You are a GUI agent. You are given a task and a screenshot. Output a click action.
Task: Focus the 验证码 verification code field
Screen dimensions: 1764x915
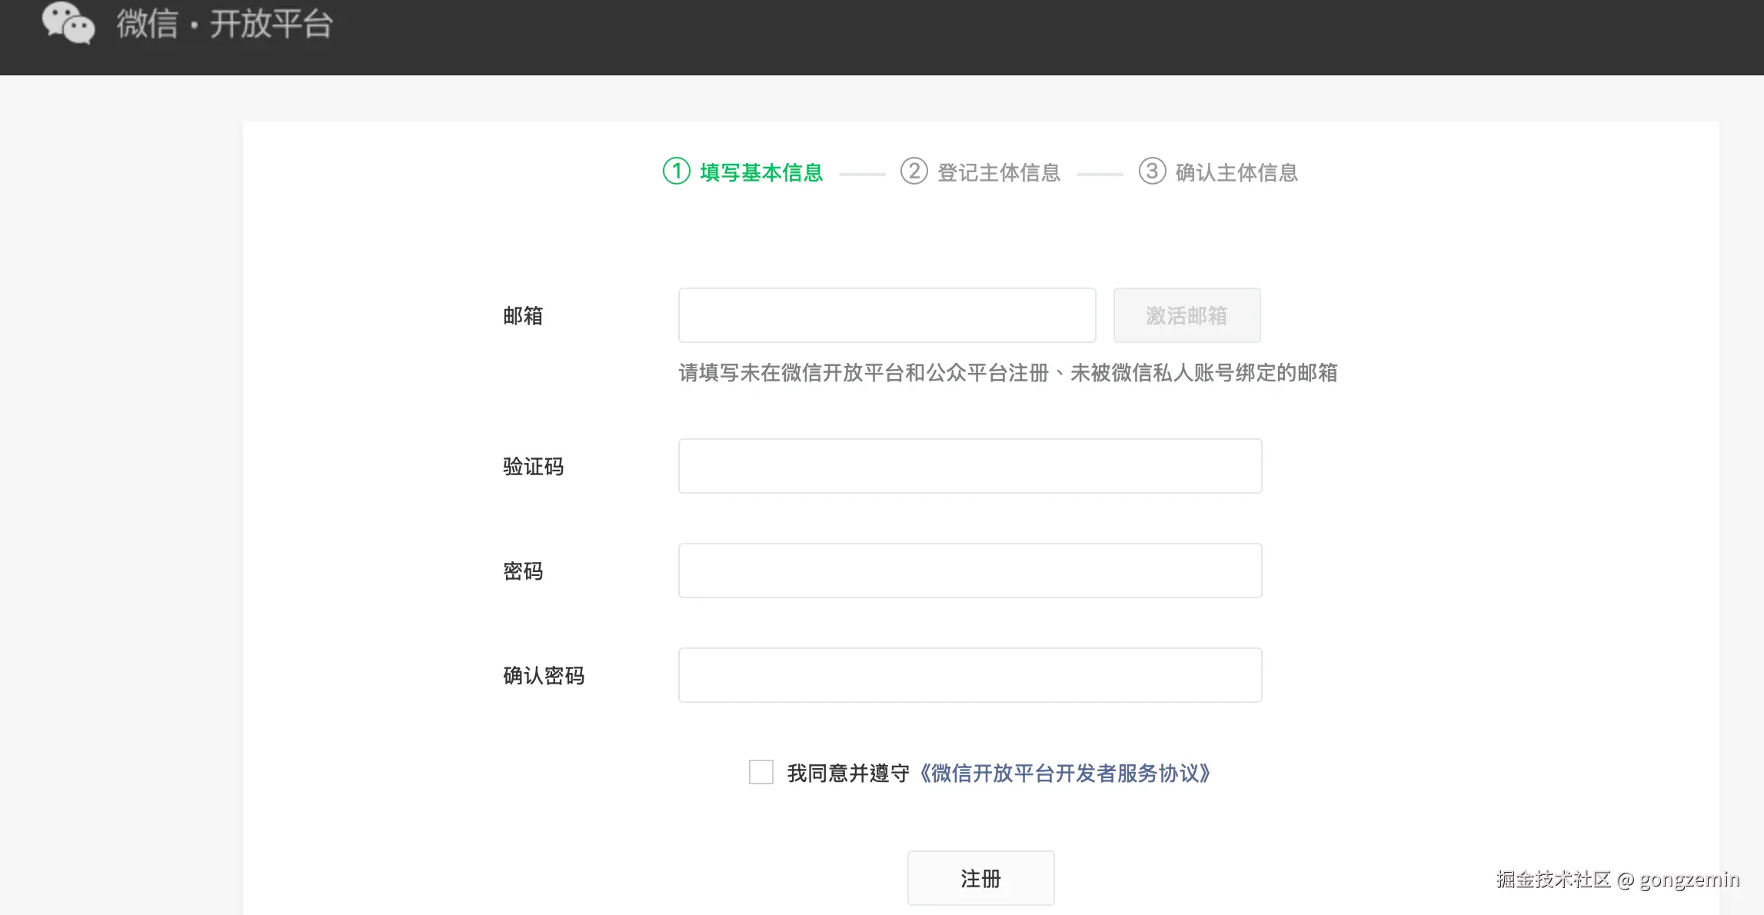[970, 466]
